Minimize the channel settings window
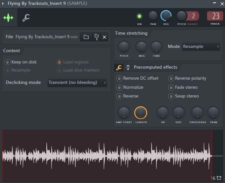This screenshot has width=225, height=183. click(214, 3)
